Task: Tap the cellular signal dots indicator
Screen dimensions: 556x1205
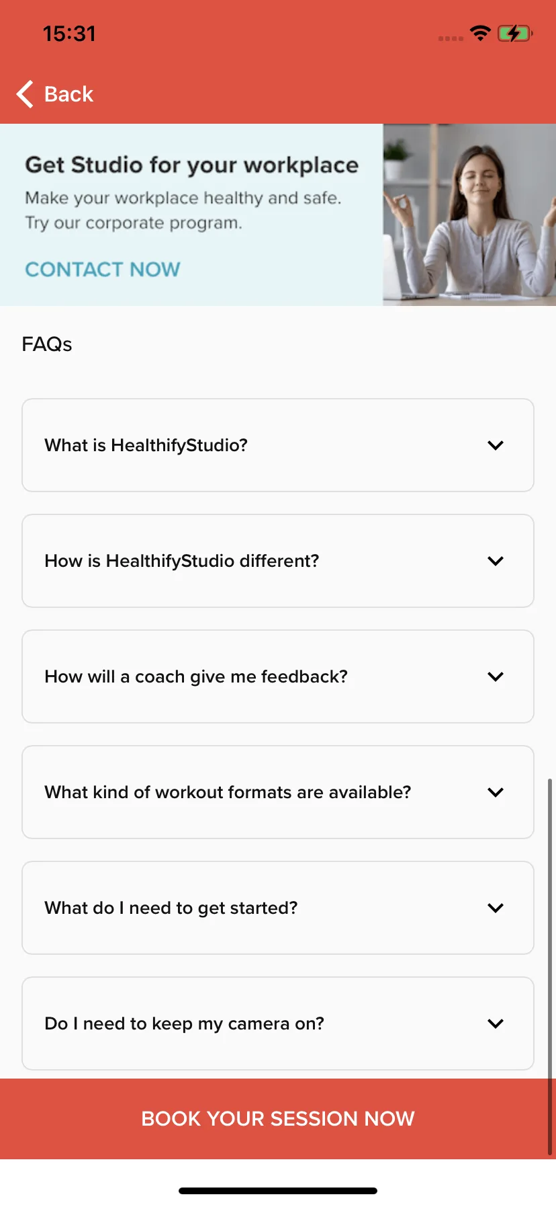Action: [451, 38]
